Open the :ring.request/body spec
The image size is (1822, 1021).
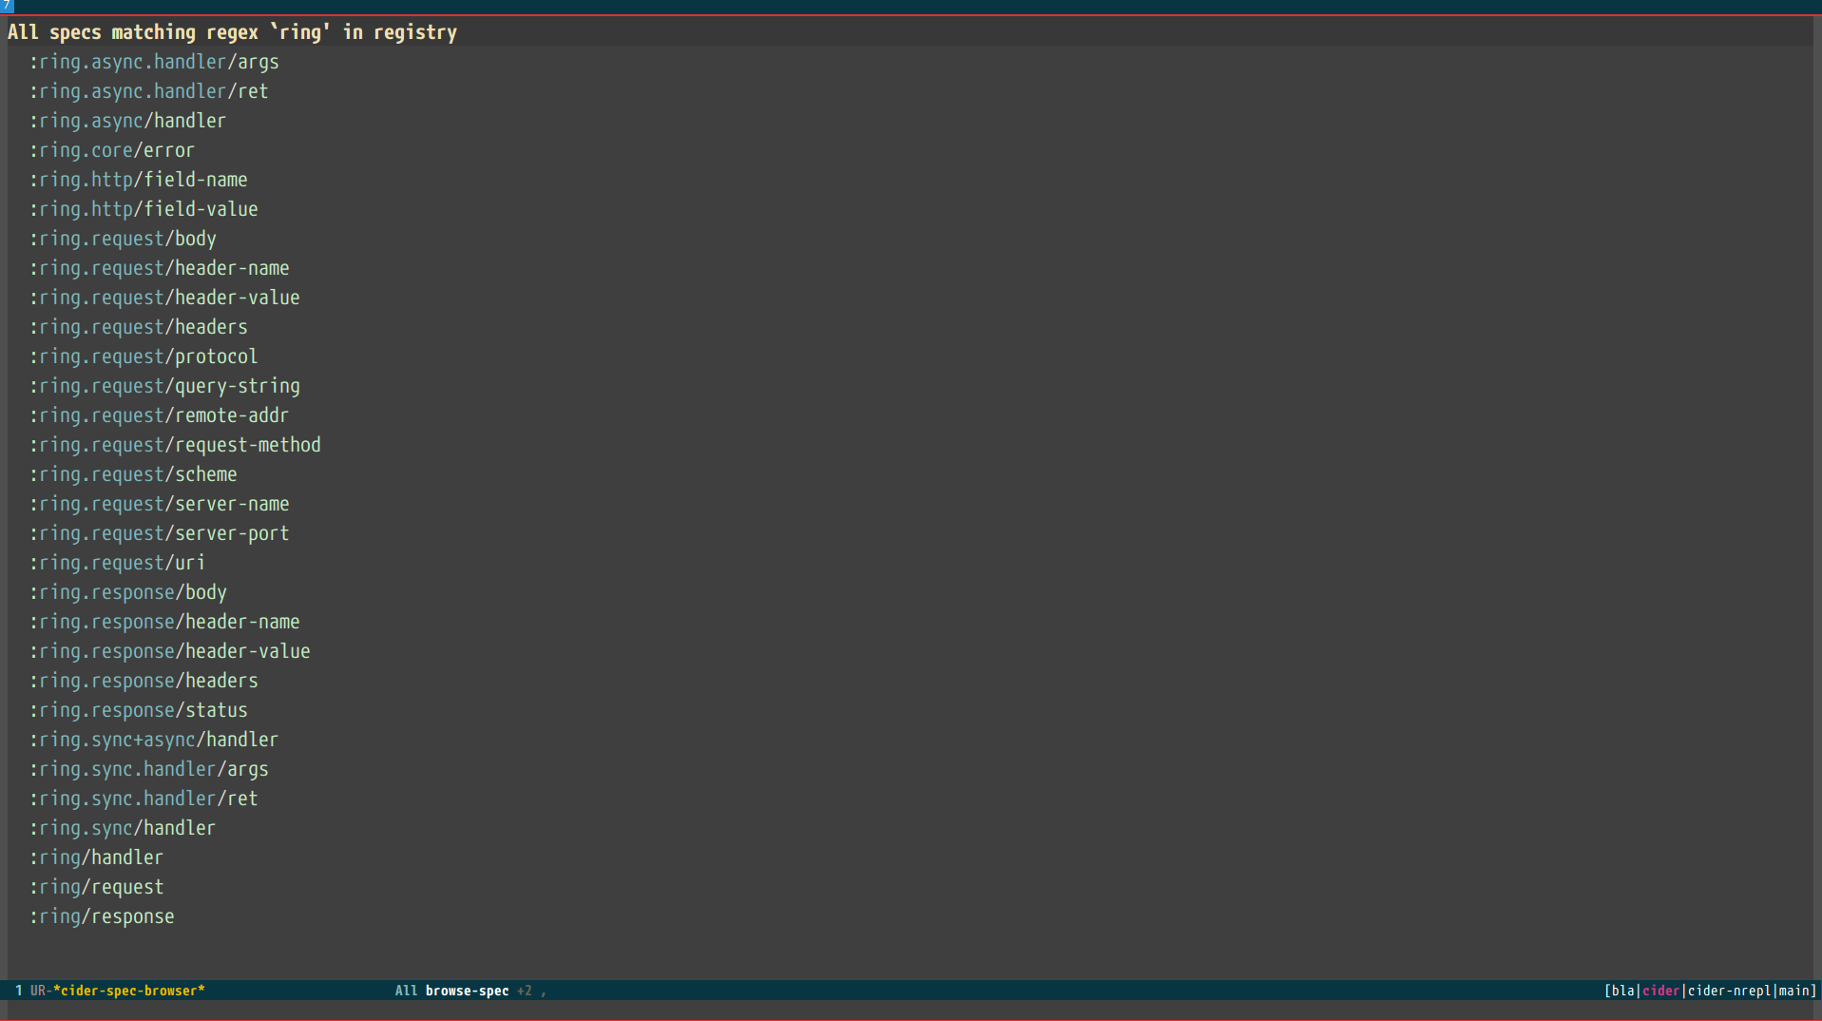[123, 239]
